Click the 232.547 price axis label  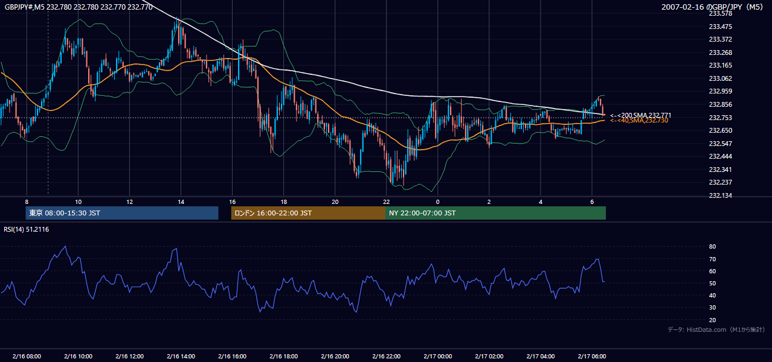[720, 144]
